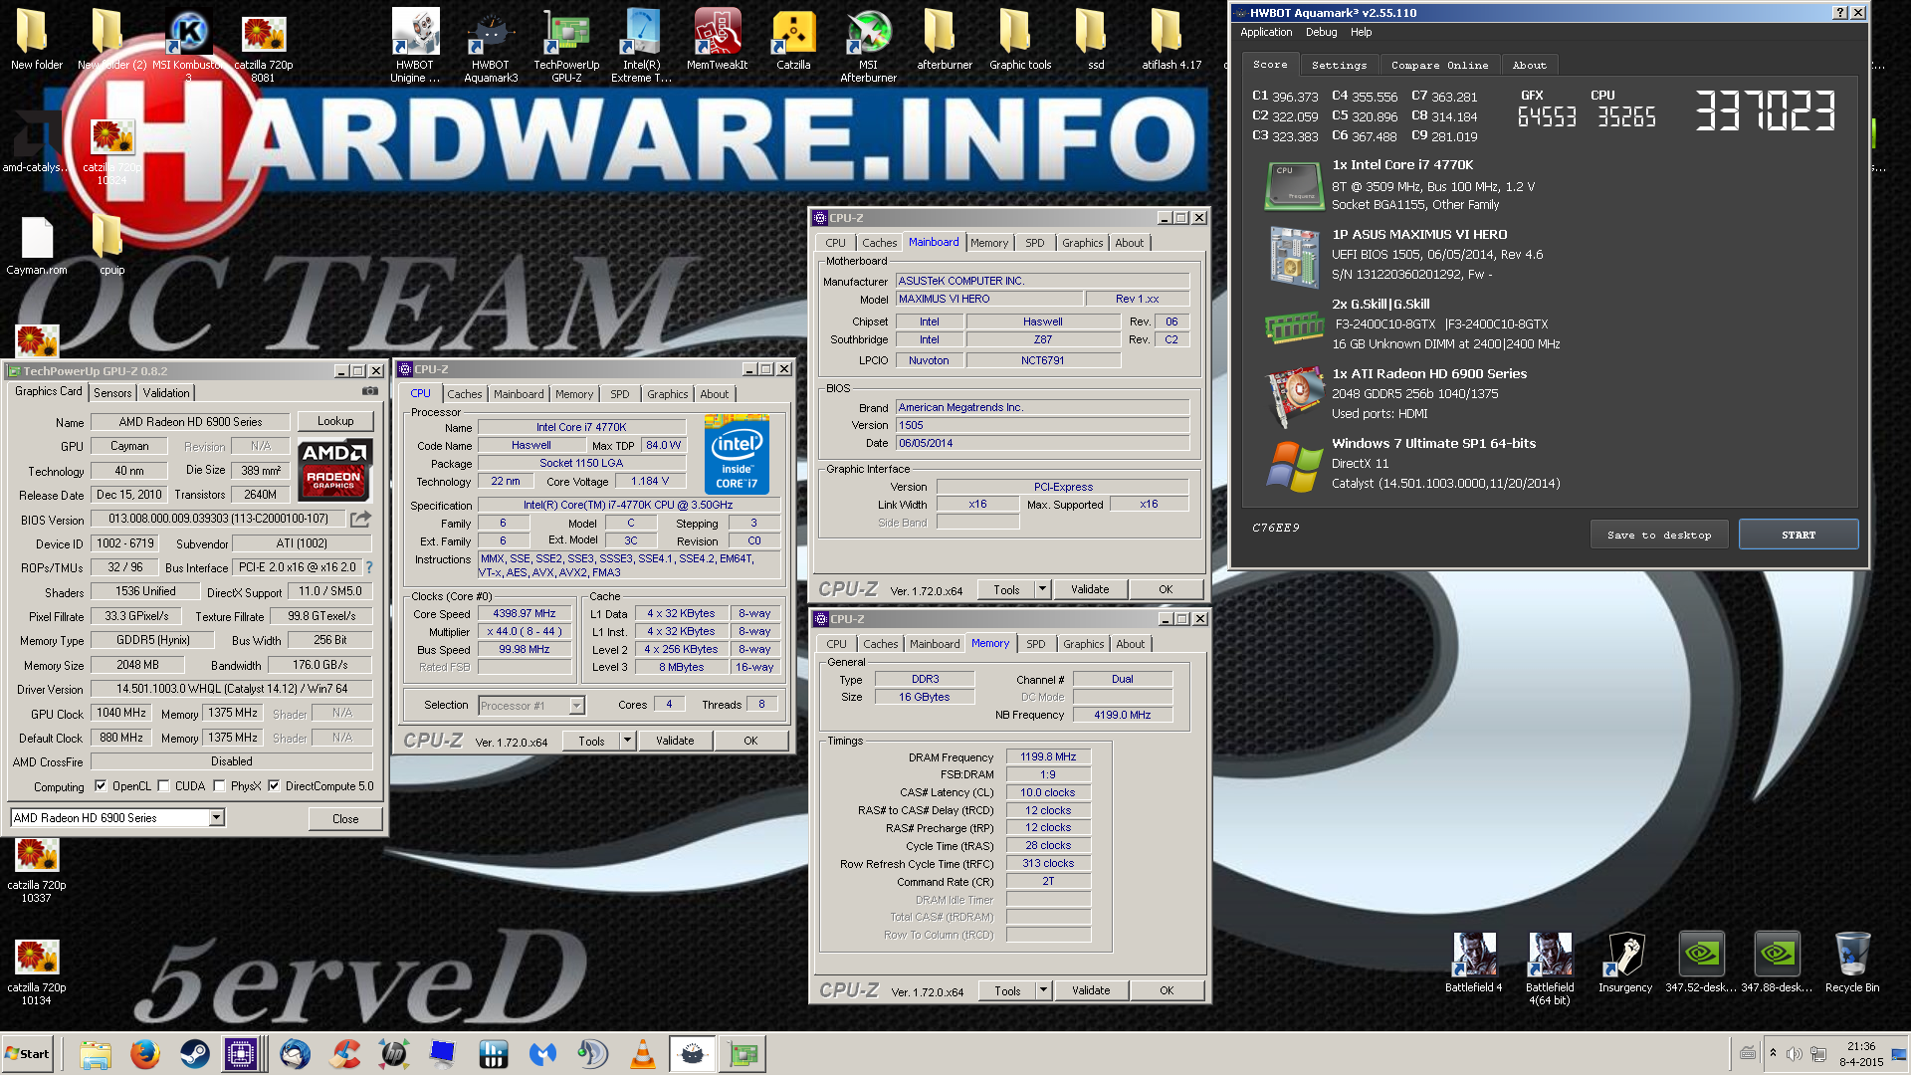Screen dimensions: 1911x1075
Task: Open the atiflash 4.17 folder on desktop
Action: 1171,40
